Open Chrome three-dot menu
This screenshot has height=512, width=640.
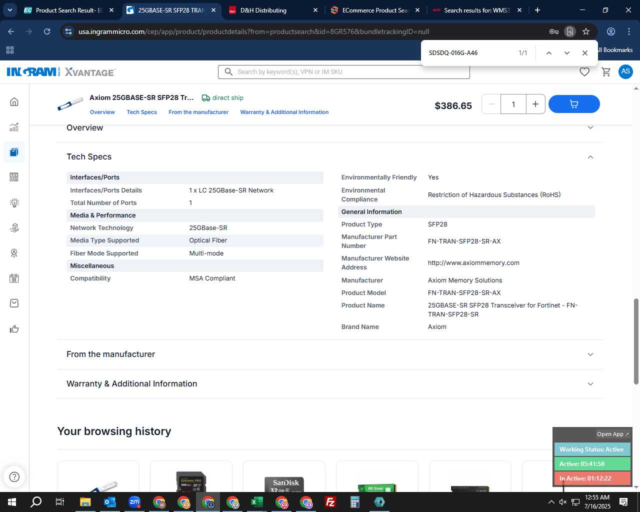point(629,31)
